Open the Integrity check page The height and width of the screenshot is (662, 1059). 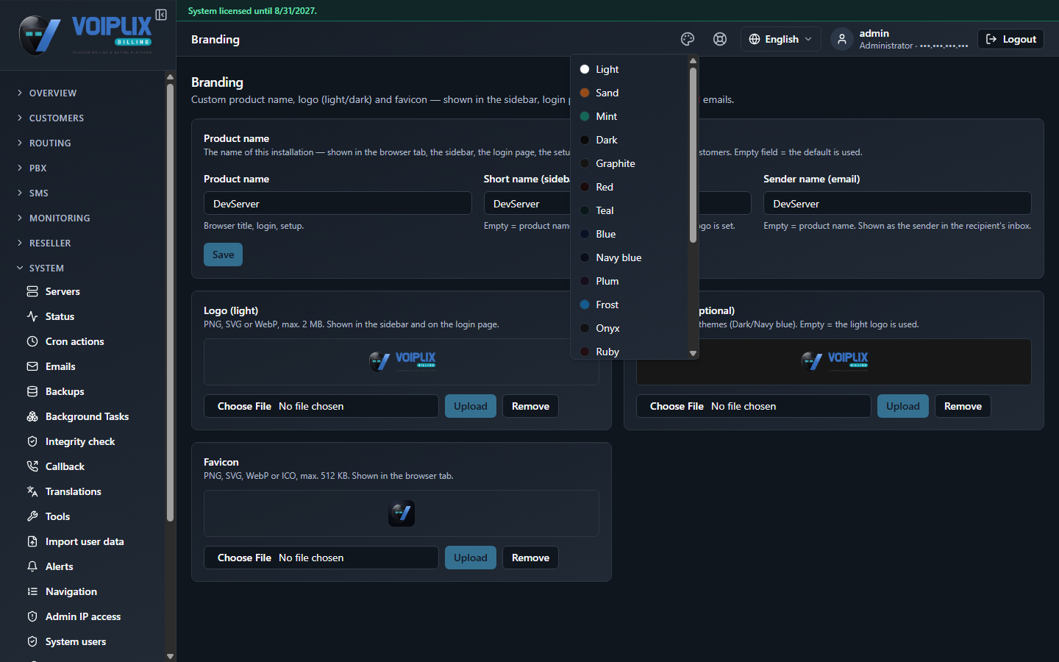point(80,441)
